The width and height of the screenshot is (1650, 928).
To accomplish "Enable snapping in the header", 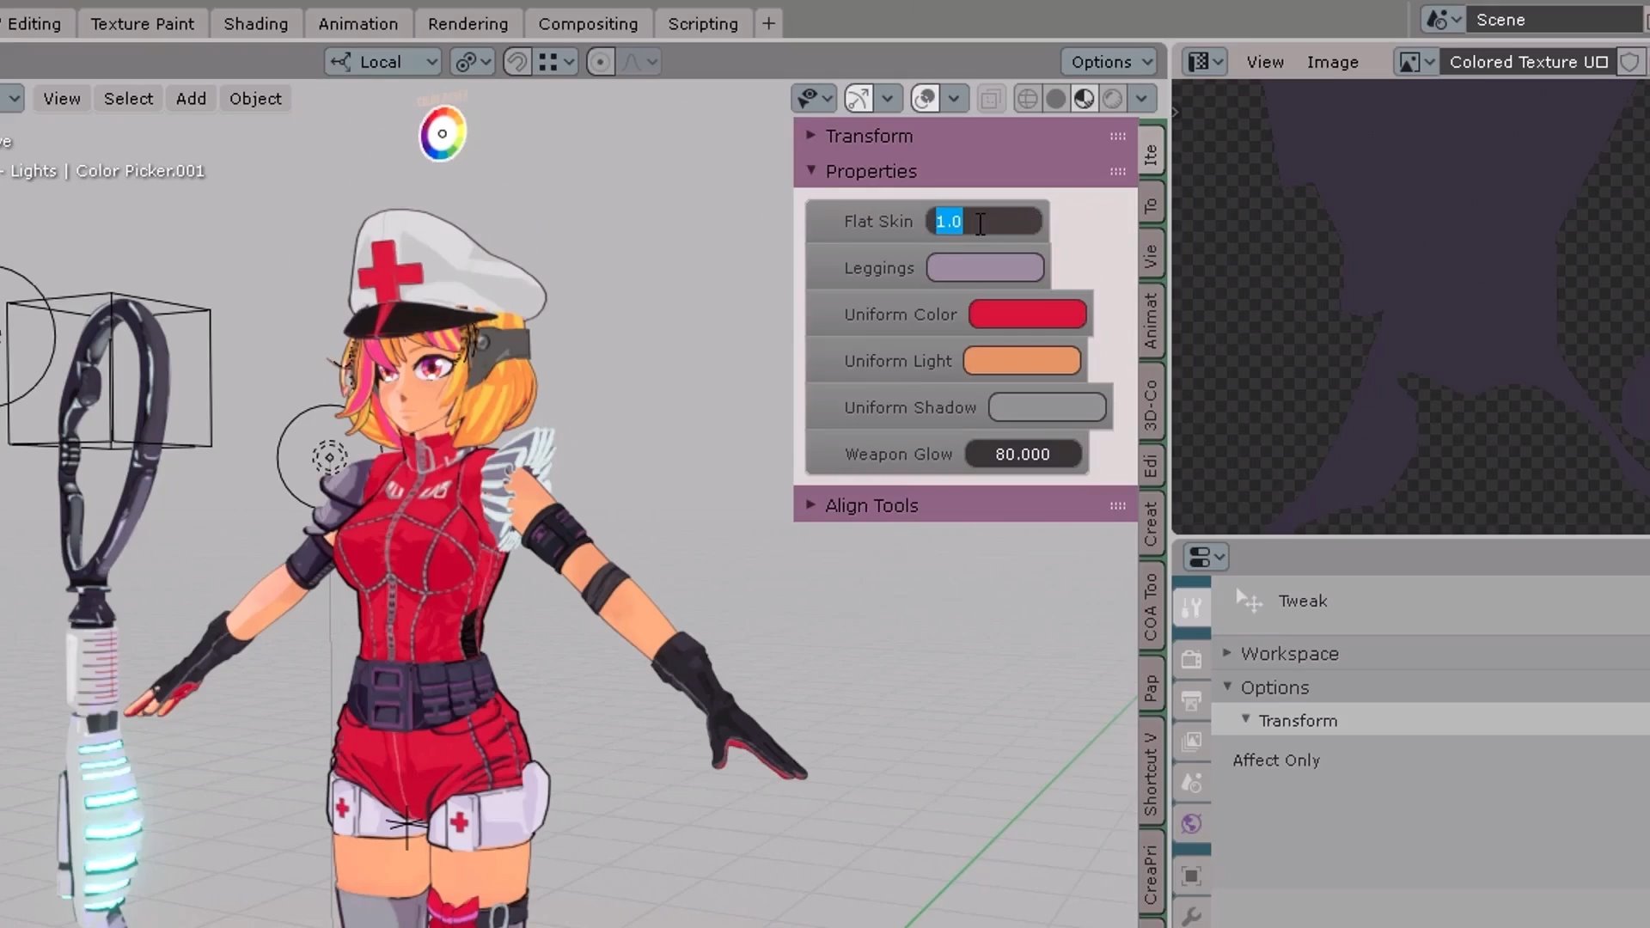I will click(x=516, y=61).
